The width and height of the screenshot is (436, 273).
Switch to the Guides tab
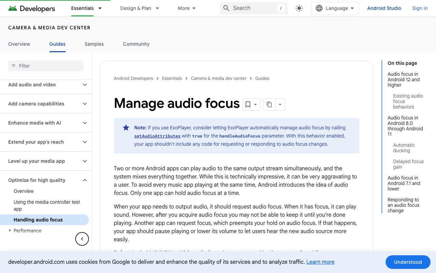click(57, 44)
